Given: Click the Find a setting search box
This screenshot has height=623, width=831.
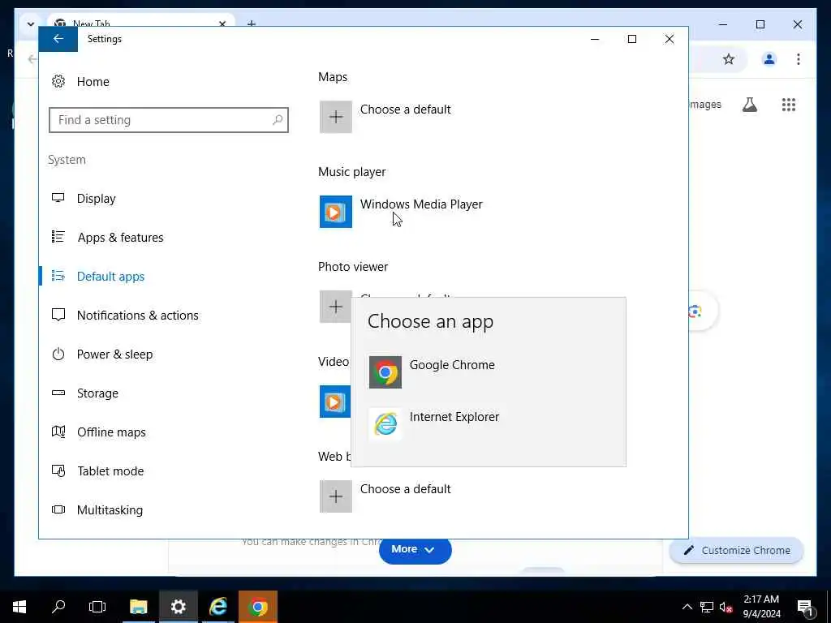Looking at the screenshot, I should (x=169, y=120).
